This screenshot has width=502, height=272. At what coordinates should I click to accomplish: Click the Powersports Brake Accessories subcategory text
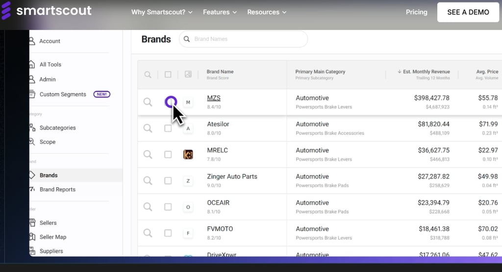click(x=330, y=133)
